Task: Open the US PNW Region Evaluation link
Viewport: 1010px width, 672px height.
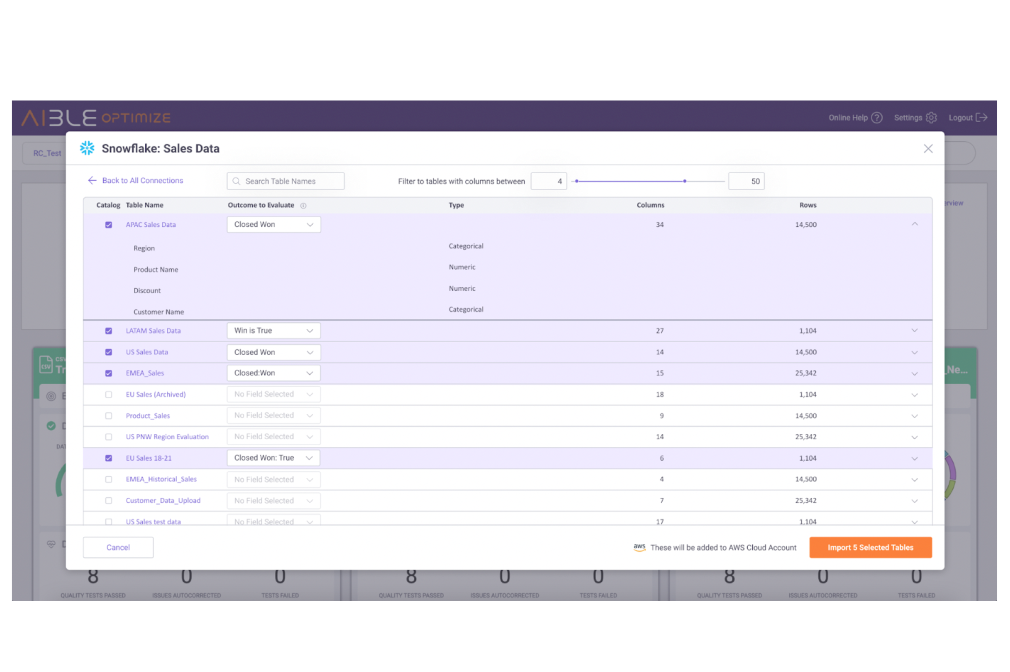Action: click(x=167, y=437)
